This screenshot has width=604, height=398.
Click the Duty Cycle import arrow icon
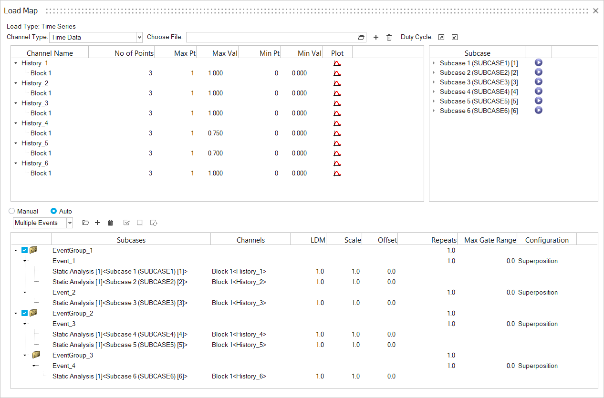(x=455, y=37)
